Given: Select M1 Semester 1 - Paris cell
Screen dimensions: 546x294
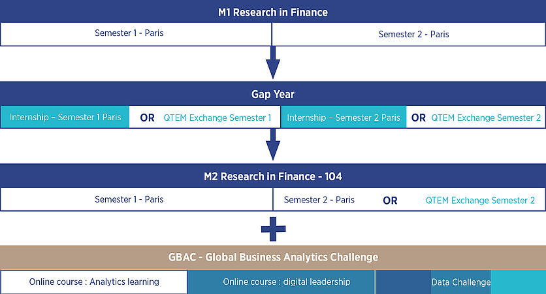Looking at the screenshot, I should pyautogui.click(x=129, y=33).
